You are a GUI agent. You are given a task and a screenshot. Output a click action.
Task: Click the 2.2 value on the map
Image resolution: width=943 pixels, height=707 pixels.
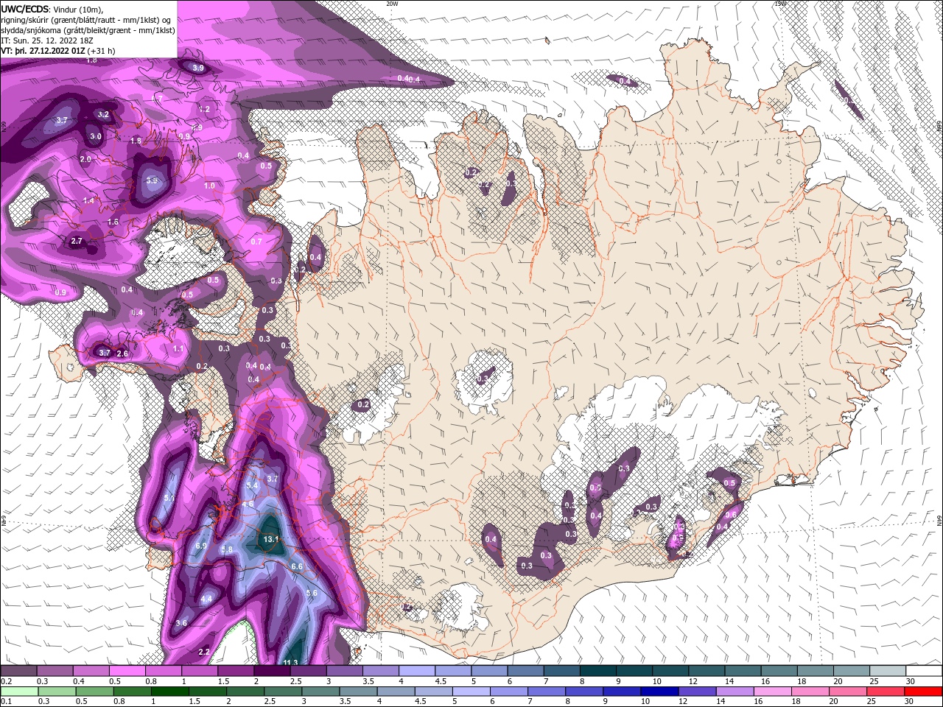[204, 652]
